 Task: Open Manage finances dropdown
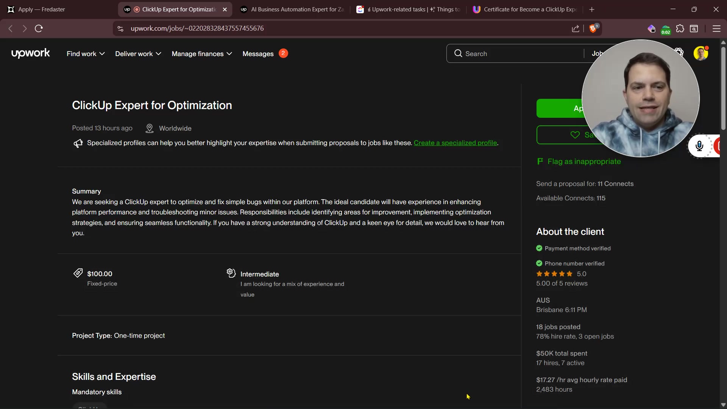201,54
